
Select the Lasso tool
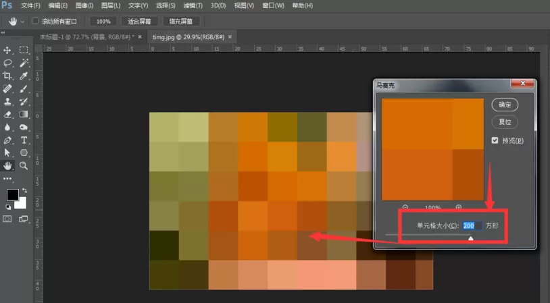pos(7,63)
